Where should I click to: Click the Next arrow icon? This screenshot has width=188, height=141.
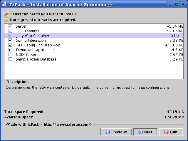140,132
